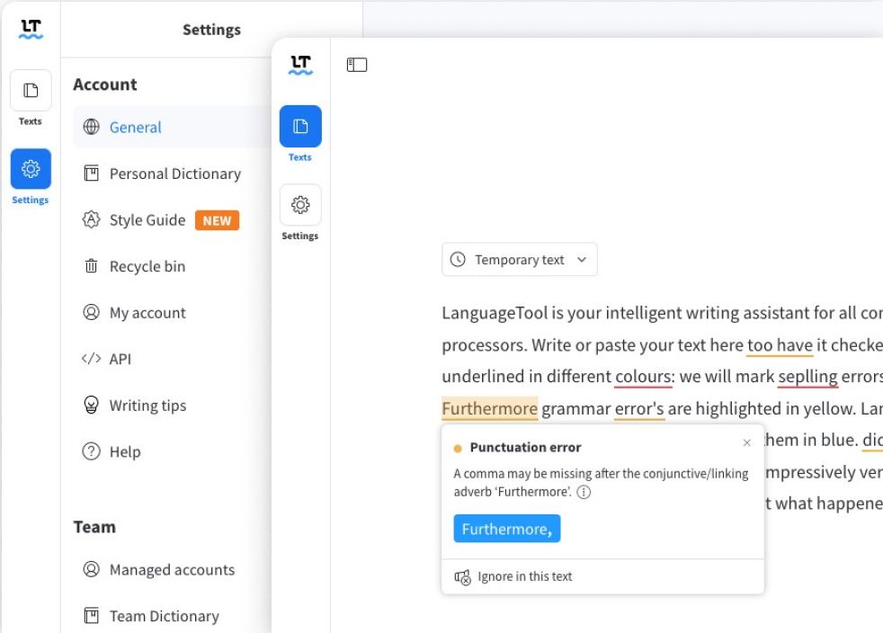Click the Recycle bin trash icon

pyautogui.click(x=91, y=266)
